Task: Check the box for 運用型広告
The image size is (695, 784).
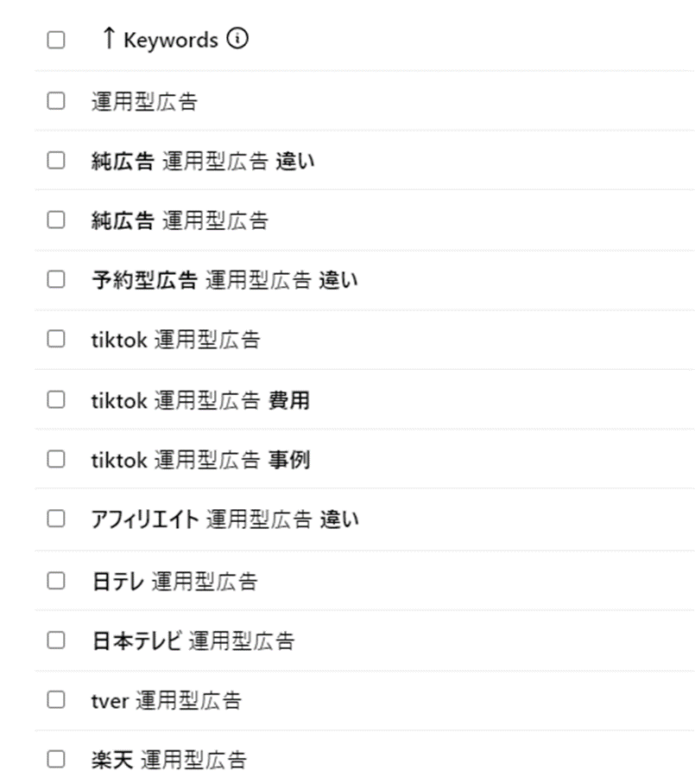Action: 56,101
